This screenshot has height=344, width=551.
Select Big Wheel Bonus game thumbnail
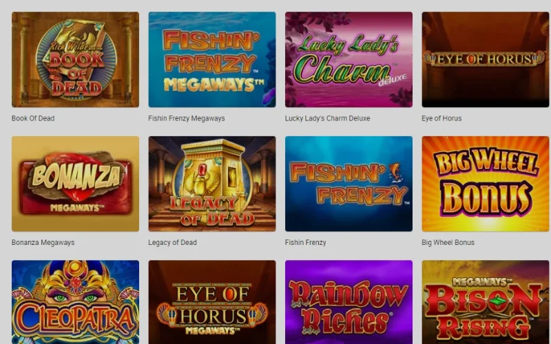click(x=486, y=184)
